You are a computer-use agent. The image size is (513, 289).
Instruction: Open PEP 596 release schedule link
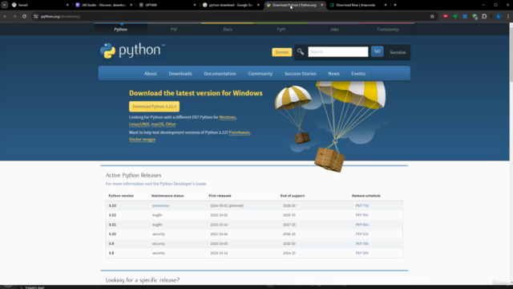click(x=362, y=243)
